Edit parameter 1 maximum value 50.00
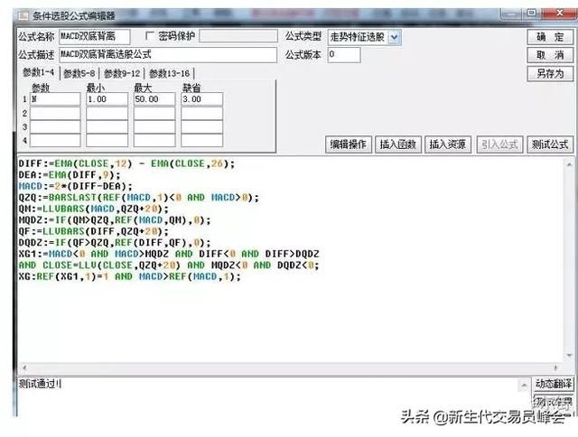Screen dimensions: 578x437 click(154, 99)
